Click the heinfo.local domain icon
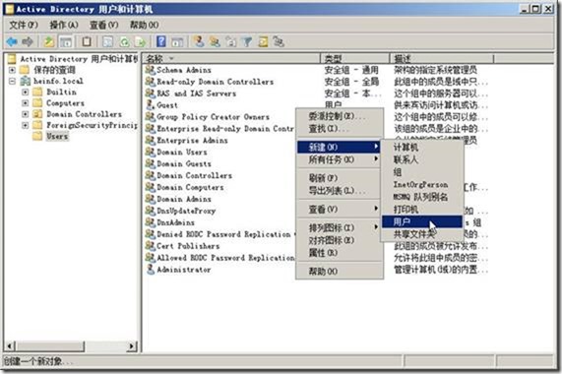The width and height of the screenshot is (562, 374). [x=25, y=81]
